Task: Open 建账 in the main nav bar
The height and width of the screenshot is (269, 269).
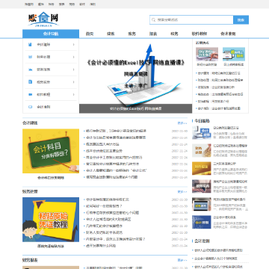Action: pos(111,34)
